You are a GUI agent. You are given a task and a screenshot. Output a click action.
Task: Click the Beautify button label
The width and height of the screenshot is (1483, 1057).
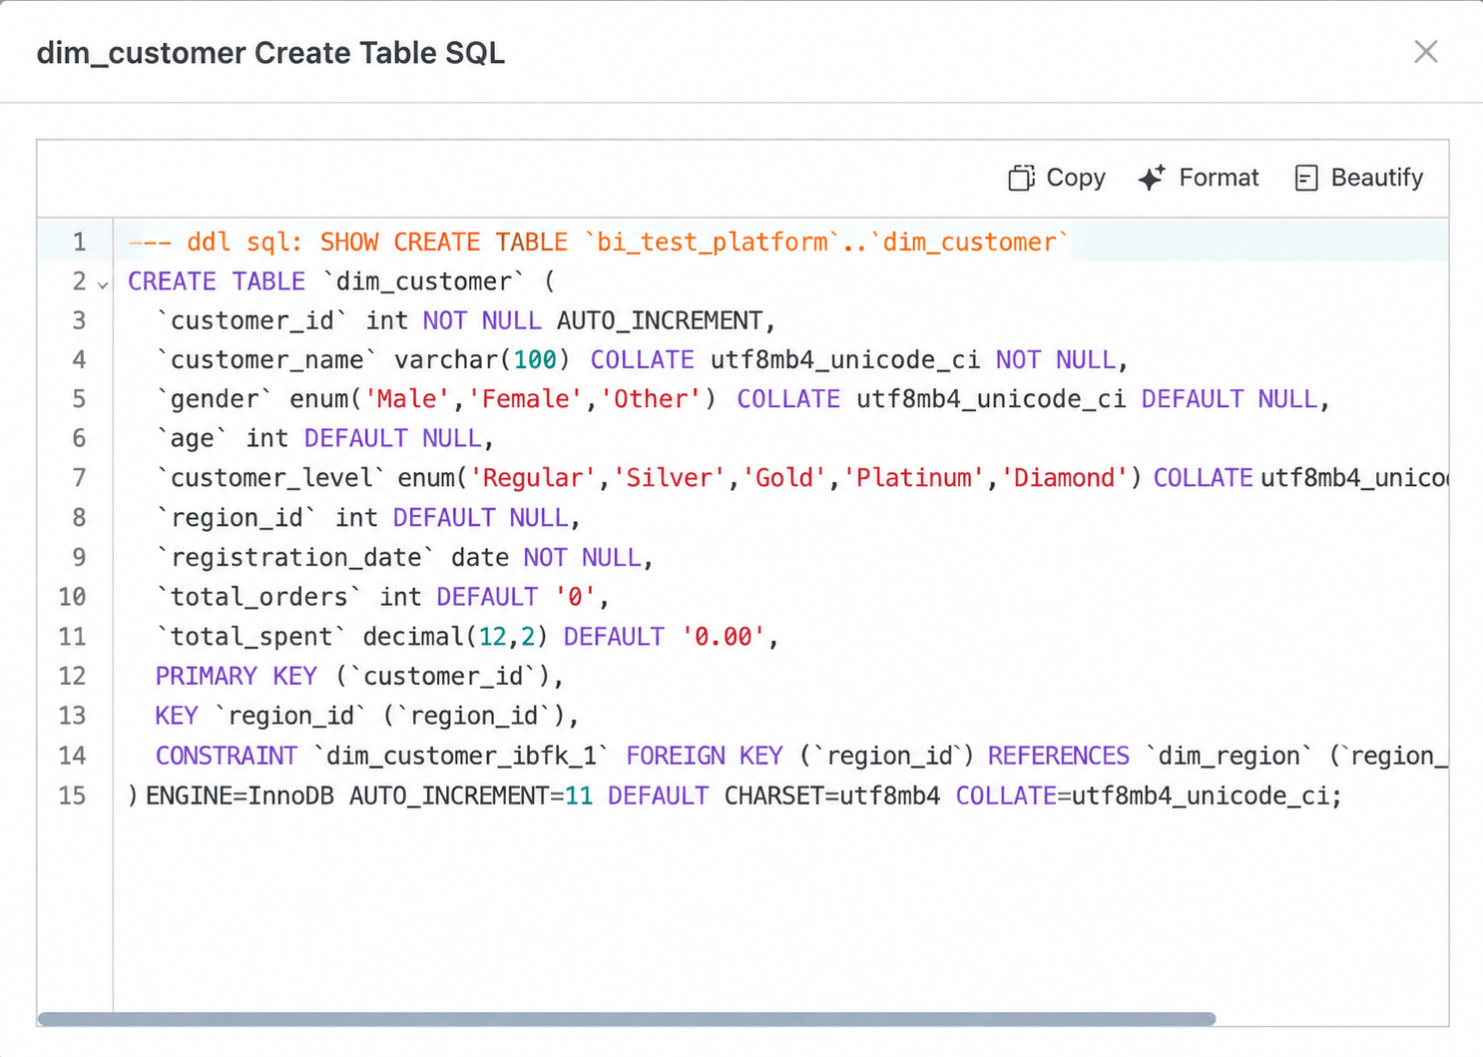tap(1377, 178)
